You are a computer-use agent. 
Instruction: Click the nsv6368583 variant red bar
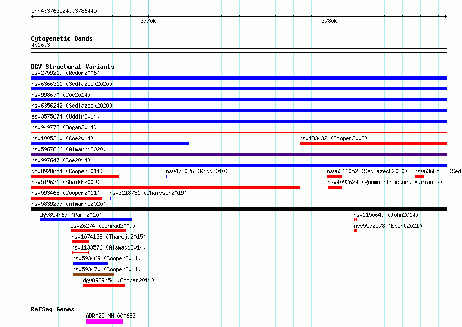pyautogui.click(x=419, y=176)
